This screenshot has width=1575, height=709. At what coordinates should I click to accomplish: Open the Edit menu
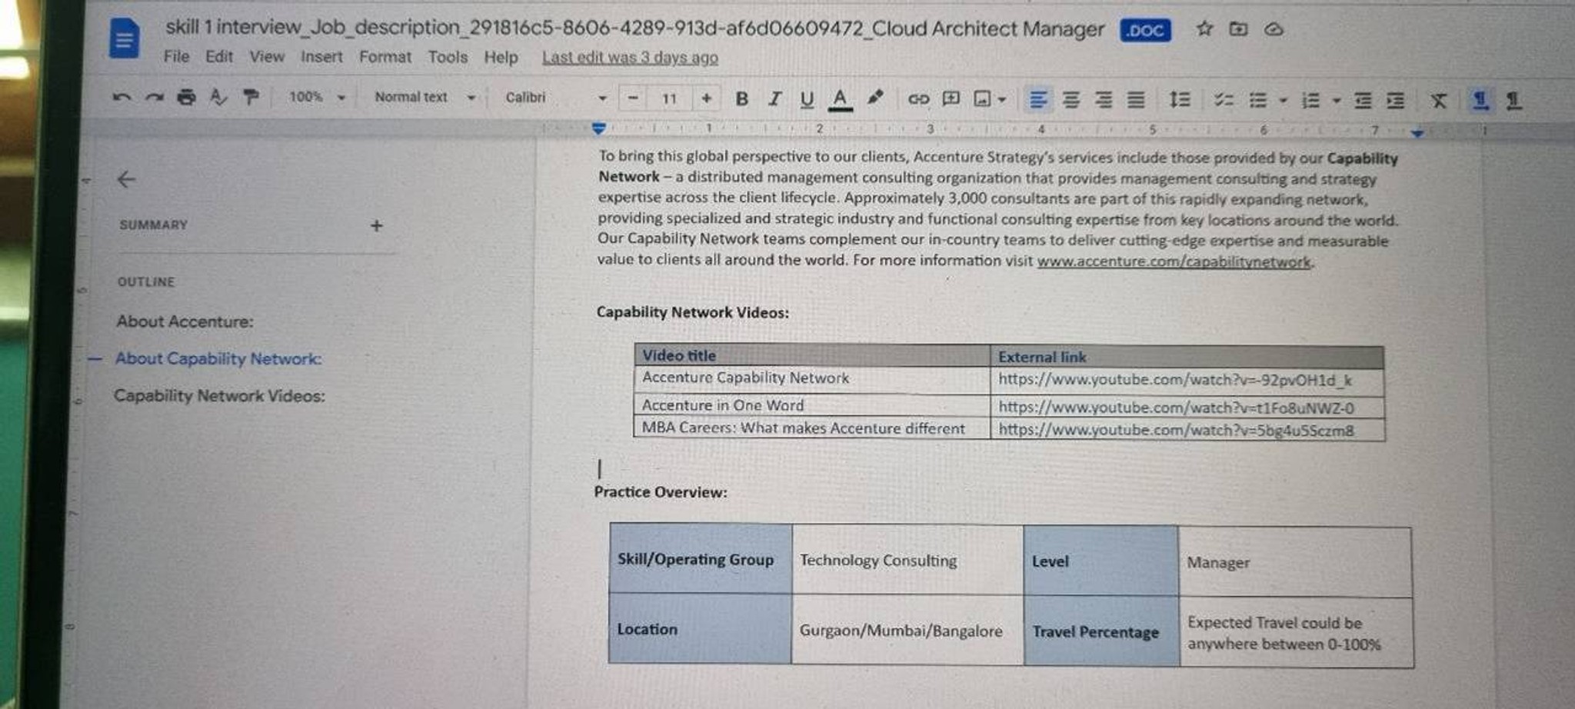coord(218,56)
